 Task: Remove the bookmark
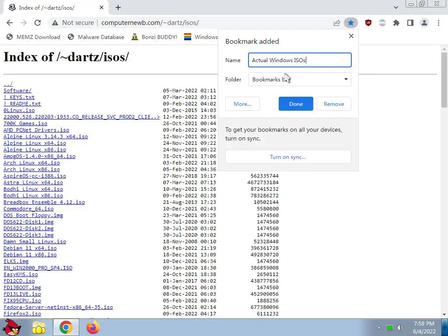[x=334, y=104]
